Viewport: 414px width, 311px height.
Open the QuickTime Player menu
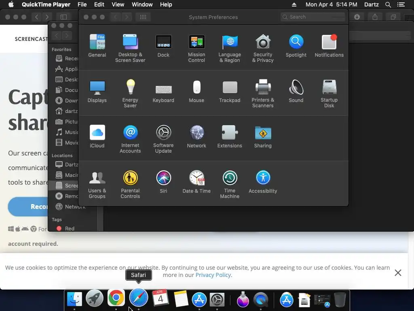click(46, 4)
